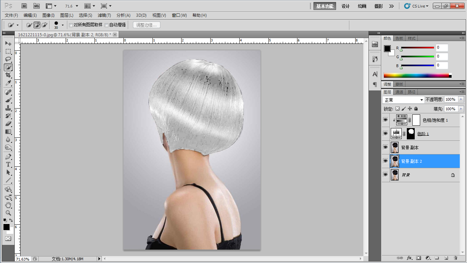This screenshot has width=467, height=263.
Task: Select the History Brush tool
Action: [8, 116]
